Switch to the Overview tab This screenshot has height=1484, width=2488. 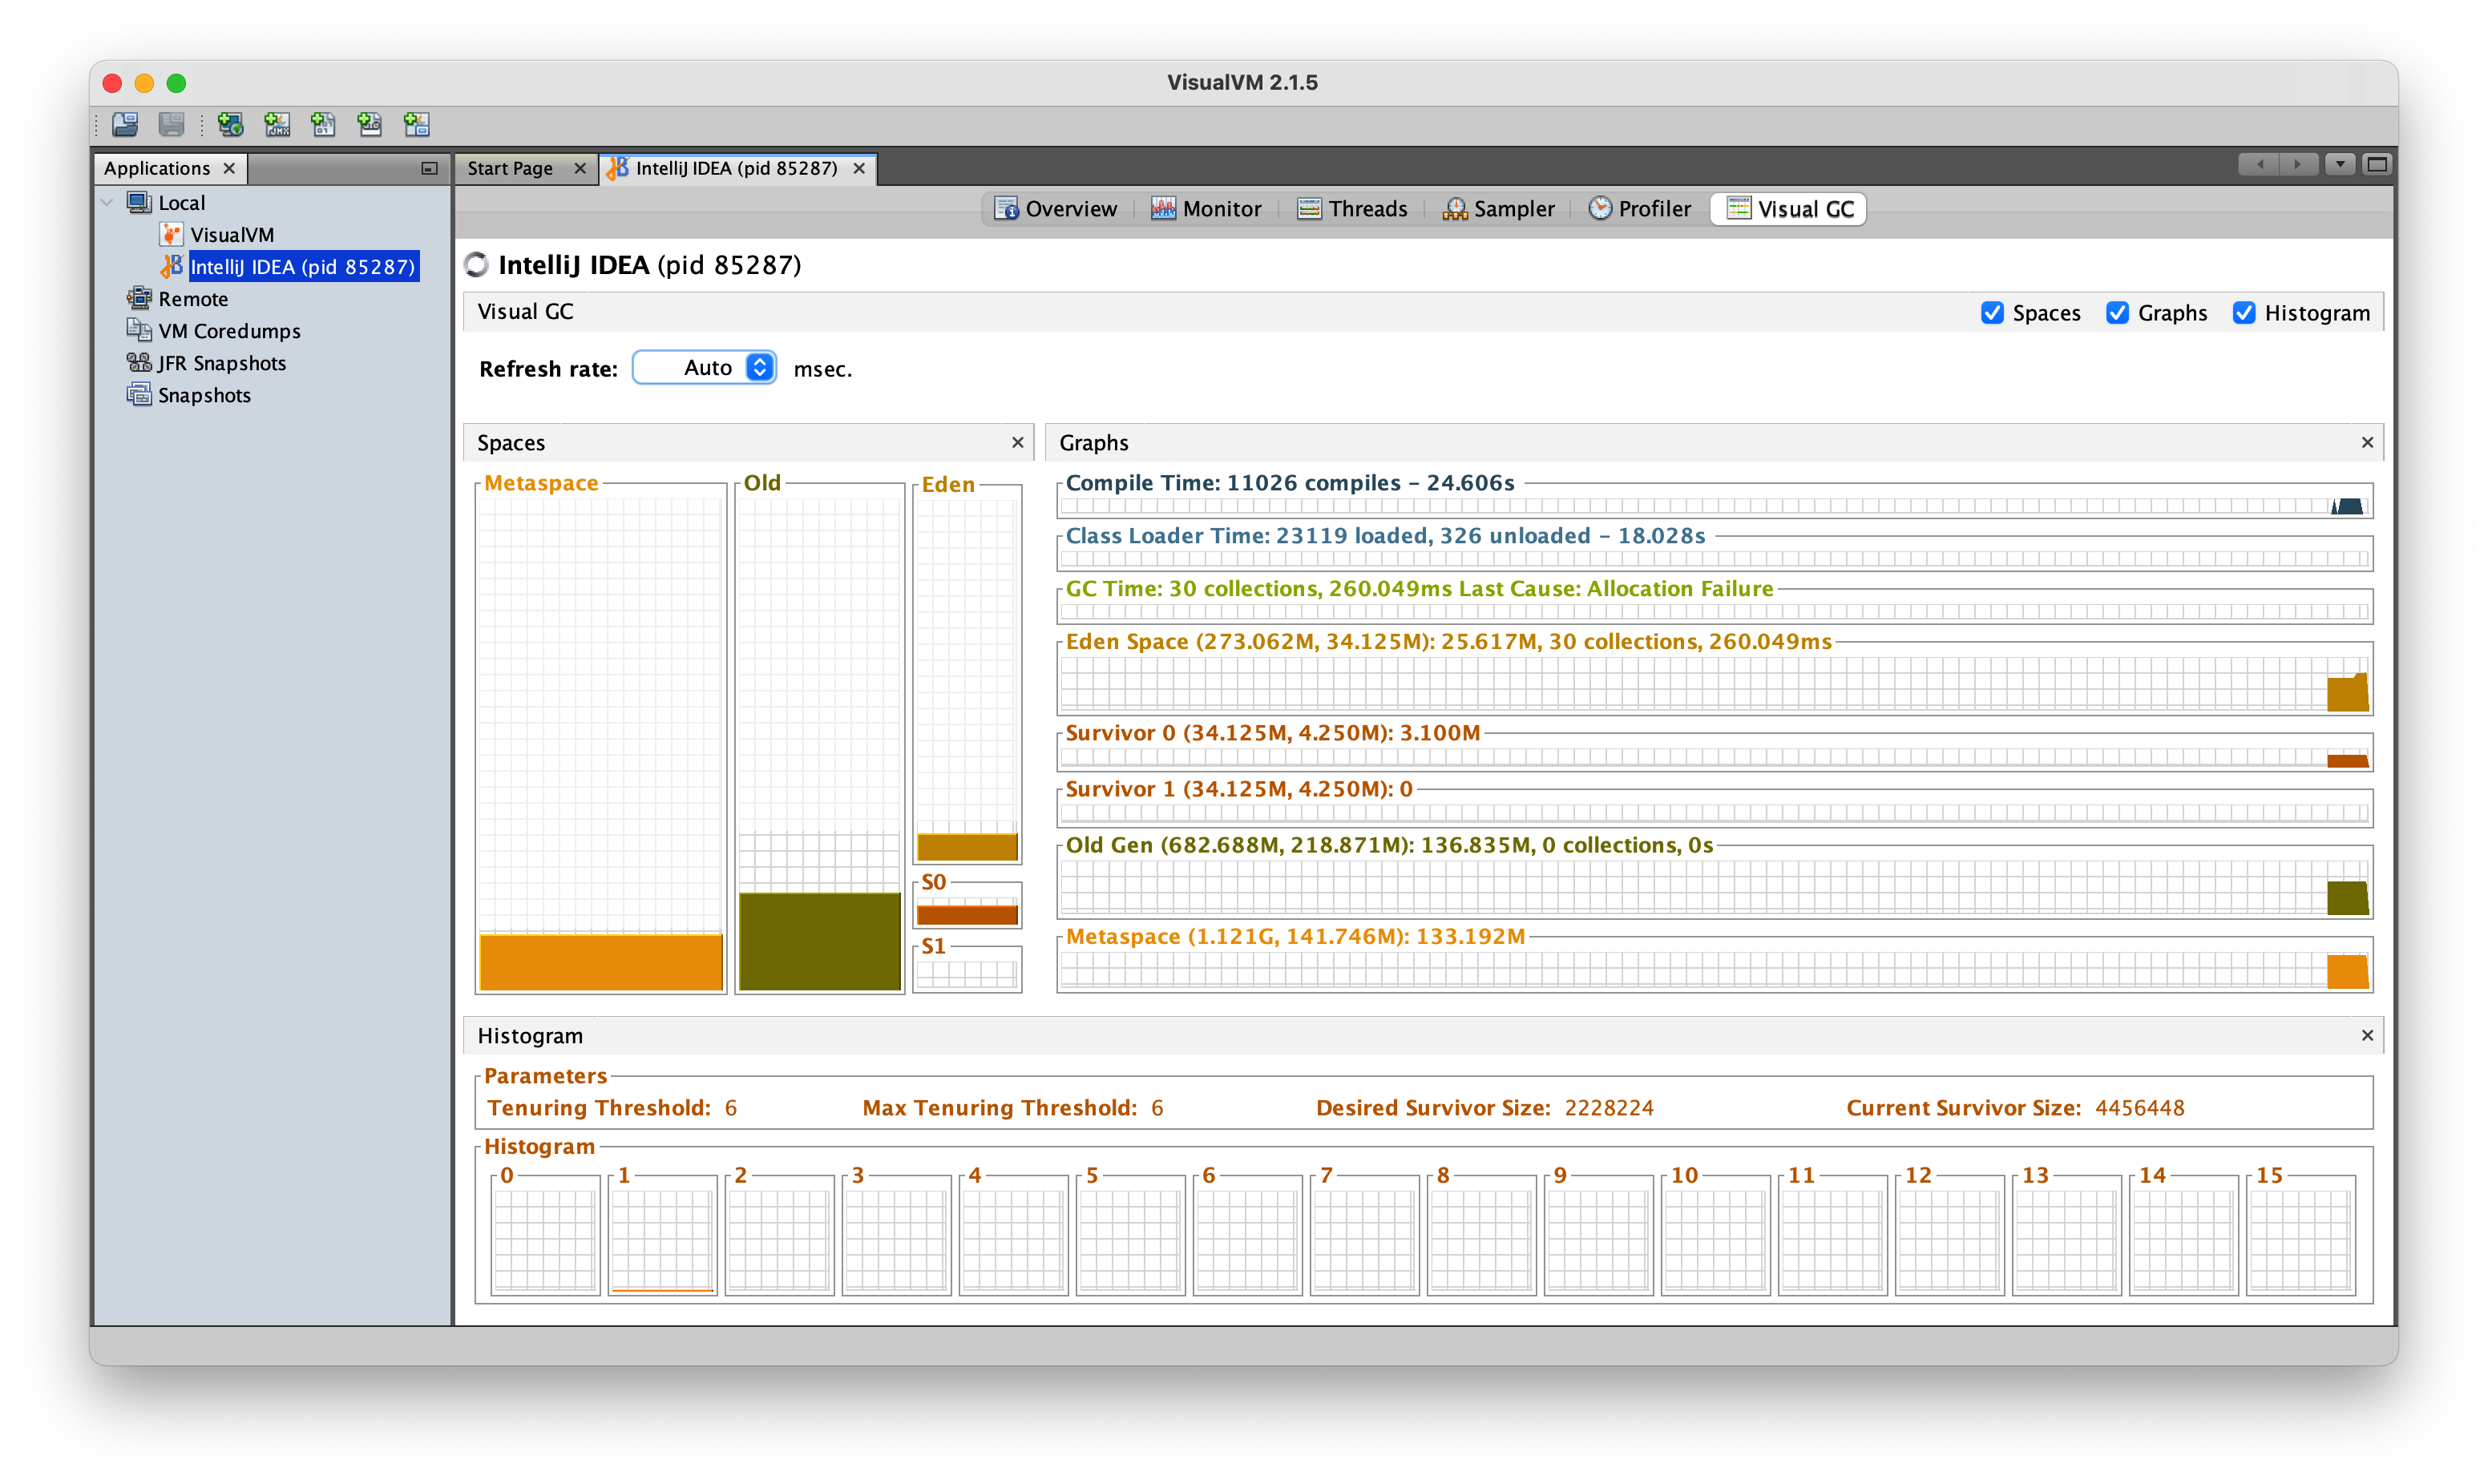pos(1055,208)
